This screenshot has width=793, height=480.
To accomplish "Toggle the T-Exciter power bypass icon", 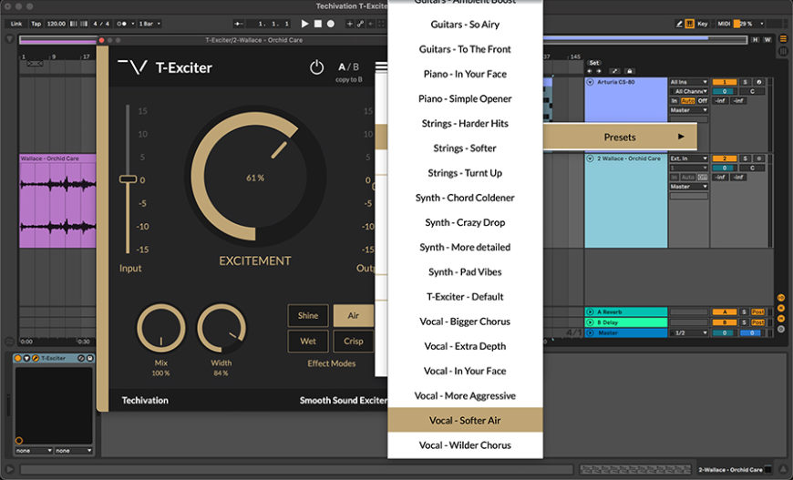I will [316, 67].
